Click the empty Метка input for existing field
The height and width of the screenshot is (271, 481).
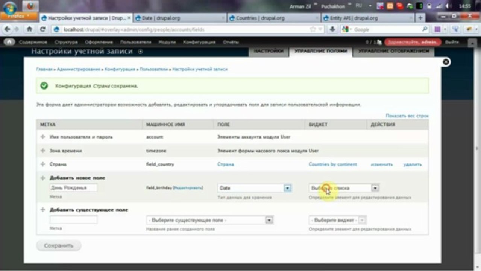73,220
